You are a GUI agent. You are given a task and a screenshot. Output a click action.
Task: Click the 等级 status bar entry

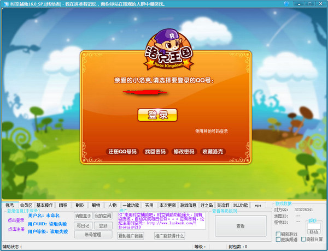(x=200, y=247)
